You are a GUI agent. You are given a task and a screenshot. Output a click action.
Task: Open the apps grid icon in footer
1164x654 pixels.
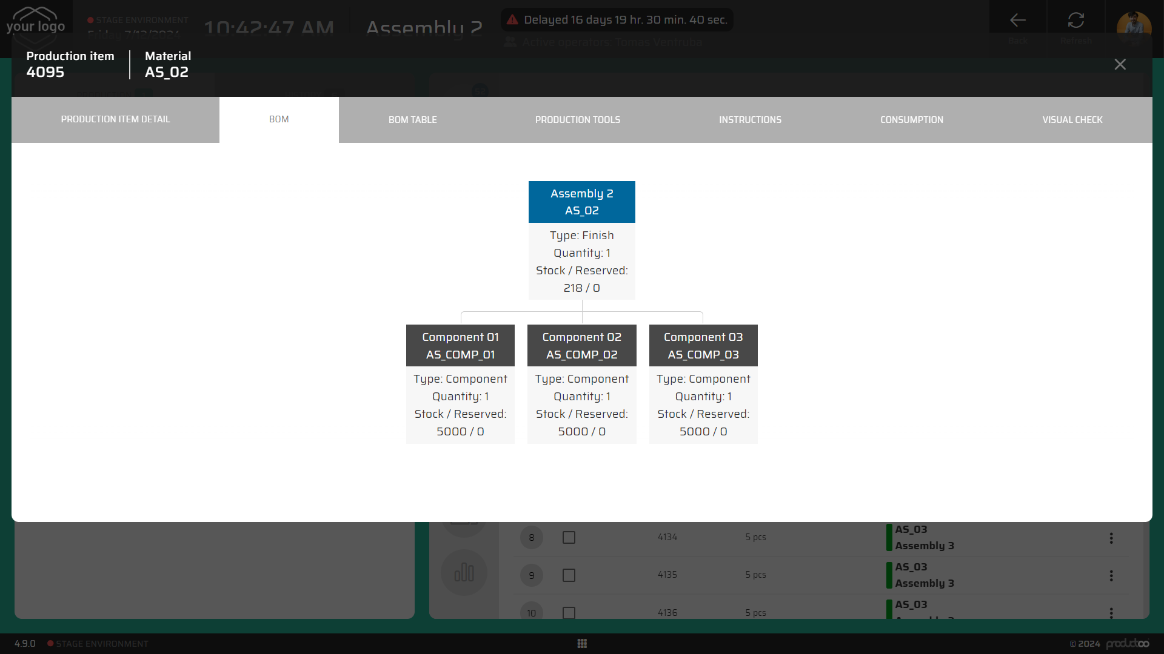point(582,643)
